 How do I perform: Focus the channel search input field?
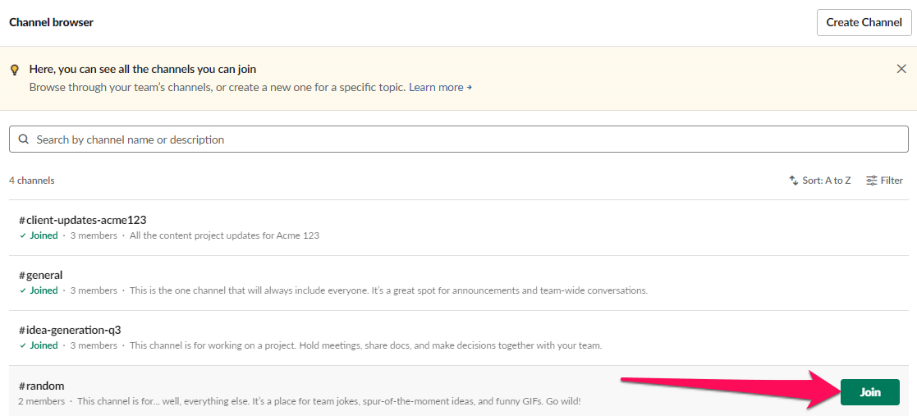[x=458, y=139]
